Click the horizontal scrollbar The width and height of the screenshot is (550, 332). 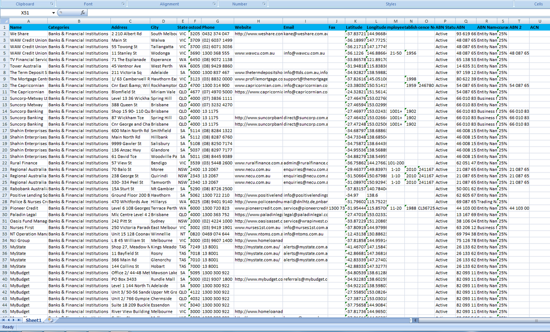[x=473, y=320]
